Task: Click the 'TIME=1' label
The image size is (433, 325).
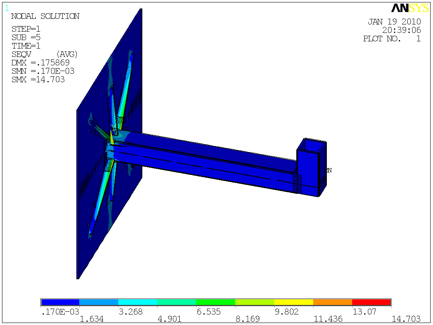Action: [26, 46]
